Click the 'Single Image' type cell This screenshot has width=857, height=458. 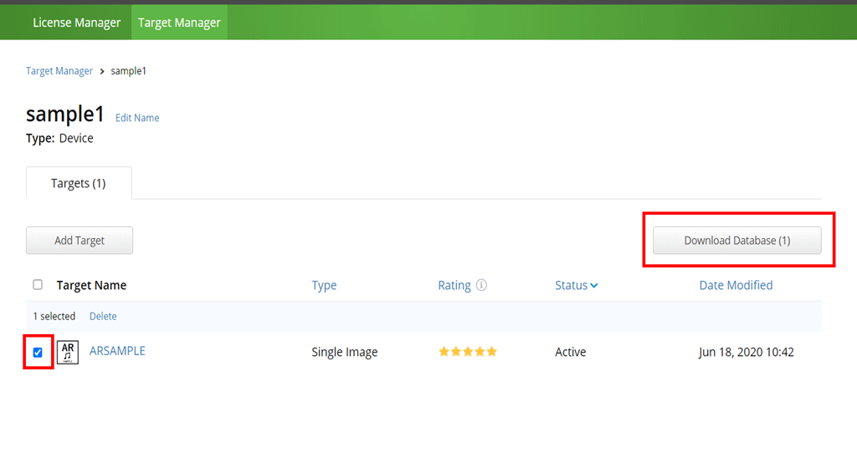click(344, 352)
